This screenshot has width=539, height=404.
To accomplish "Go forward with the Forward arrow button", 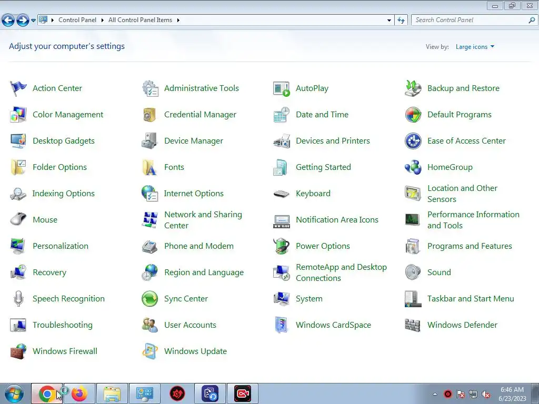I will pos(23,21).
